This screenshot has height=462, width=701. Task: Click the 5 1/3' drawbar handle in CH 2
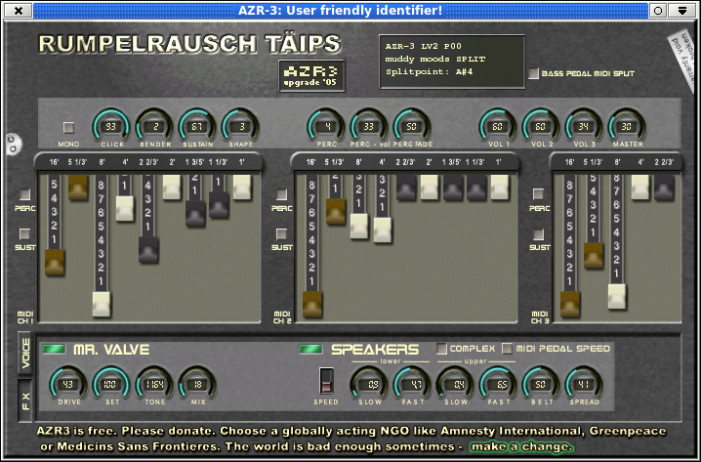click(x=335, y=211)
